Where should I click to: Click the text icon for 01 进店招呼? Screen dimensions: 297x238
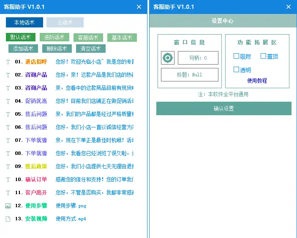(8, 62)
